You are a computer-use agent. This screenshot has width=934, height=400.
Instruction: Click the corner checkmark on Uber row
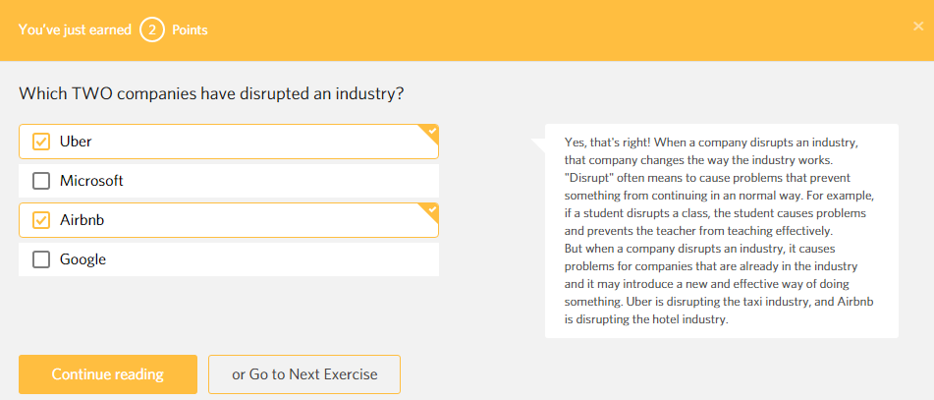[x=431, y=132]
